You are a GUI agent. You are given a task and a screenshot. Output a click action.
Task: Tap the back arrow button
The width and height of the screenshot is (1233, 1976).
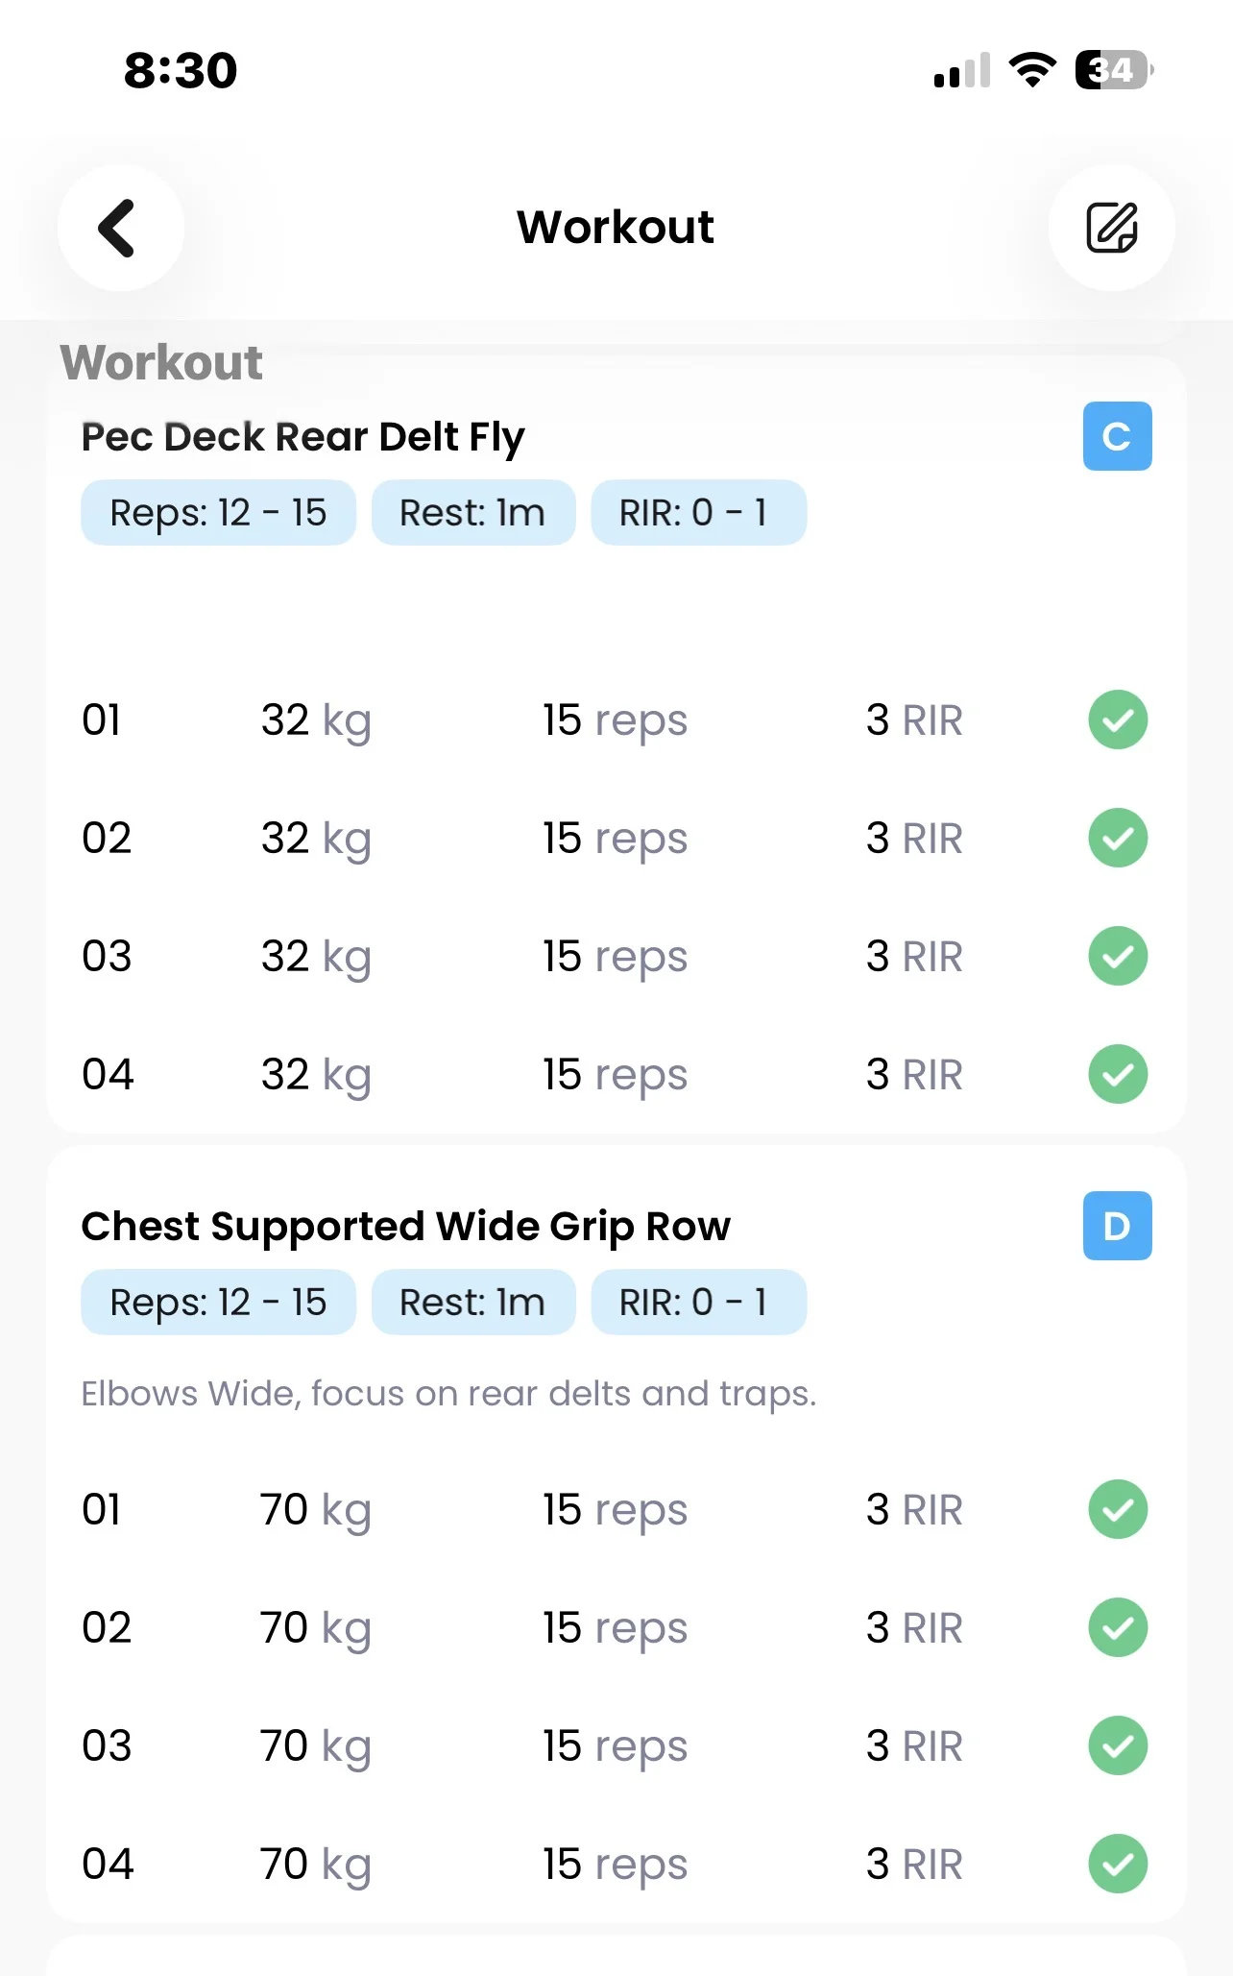(120, 229)
